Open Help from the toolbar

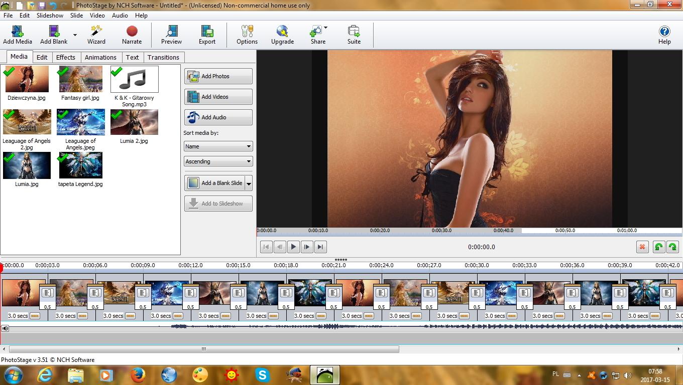[664, 35]
